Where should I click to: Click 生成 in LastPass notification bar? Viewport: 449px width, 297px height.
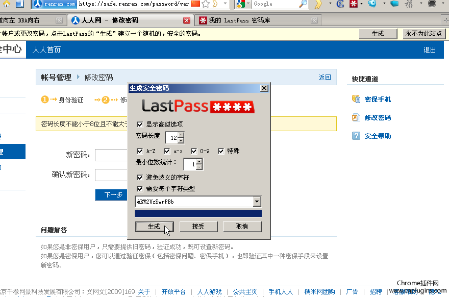click(x=378, y=34)
